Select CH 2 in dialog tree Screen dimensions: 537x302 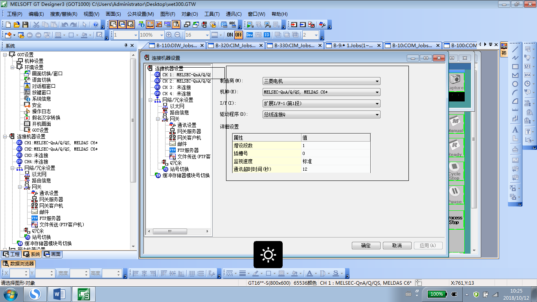pyautogui.click(x=186, y=81)
